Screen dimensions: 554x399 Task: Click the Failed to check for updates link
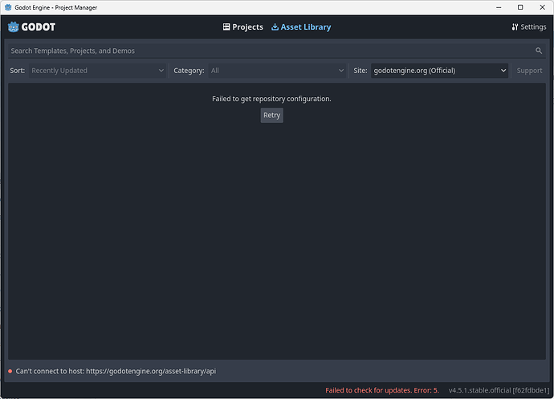(x=381, y=390)
